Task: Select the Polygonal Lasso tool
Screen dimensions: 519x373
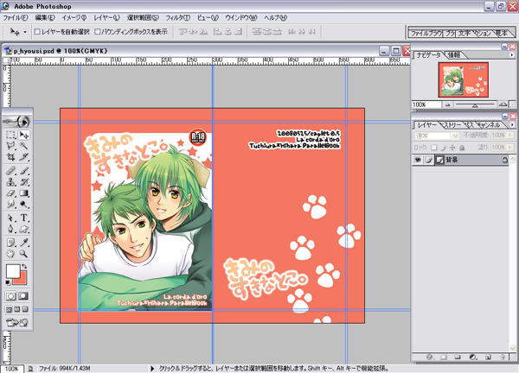Action: coord(11,146)
